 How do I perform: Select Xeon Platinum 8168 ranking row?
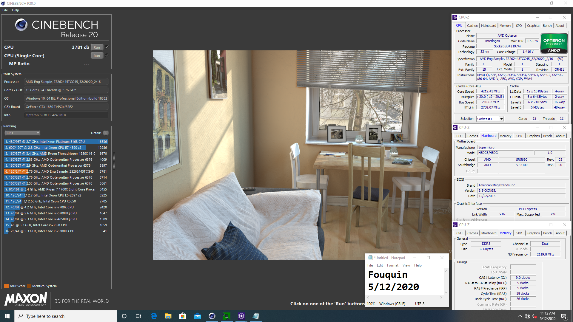tap(56, 142)
